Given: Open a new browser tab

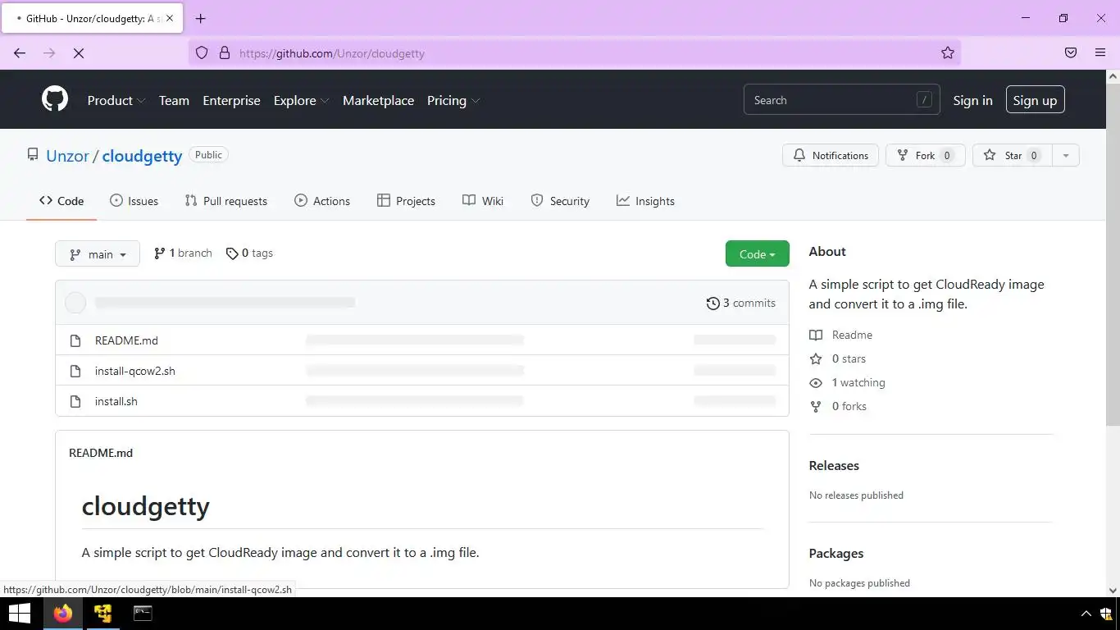Looking at the screenshot, I should 200,18.
